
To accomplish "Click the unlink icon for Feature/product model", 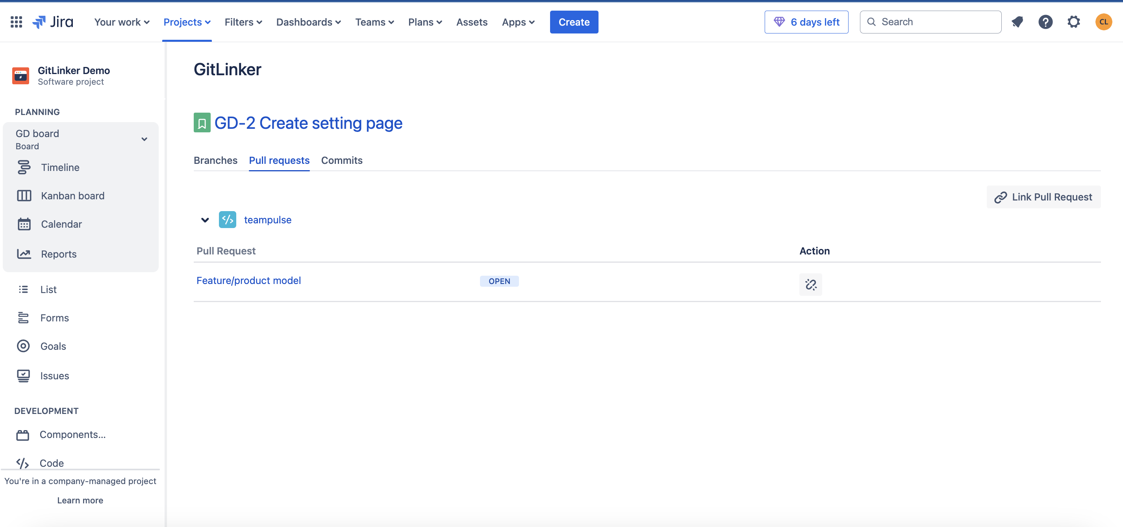I will click(x=810, y=284).
